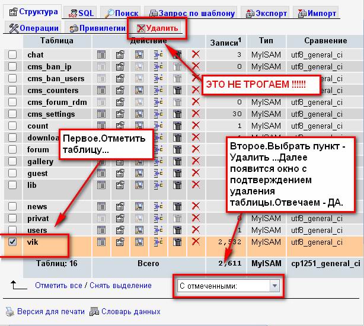Open the 'С отмеченными:' dropdown
The height and width of the screenshot is (326, 364).
pyautogui.click(x=228, y=286)
